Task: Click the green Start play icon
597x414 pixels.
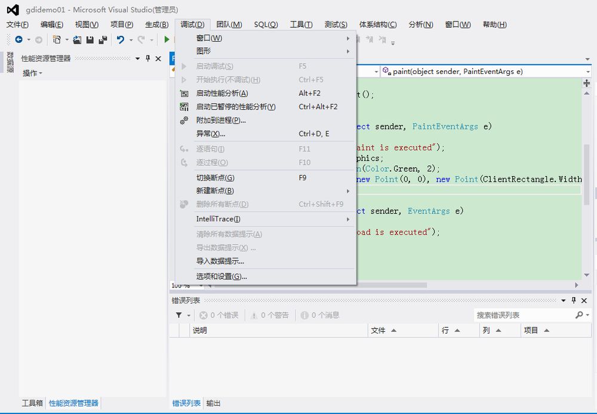Action: 167,39
